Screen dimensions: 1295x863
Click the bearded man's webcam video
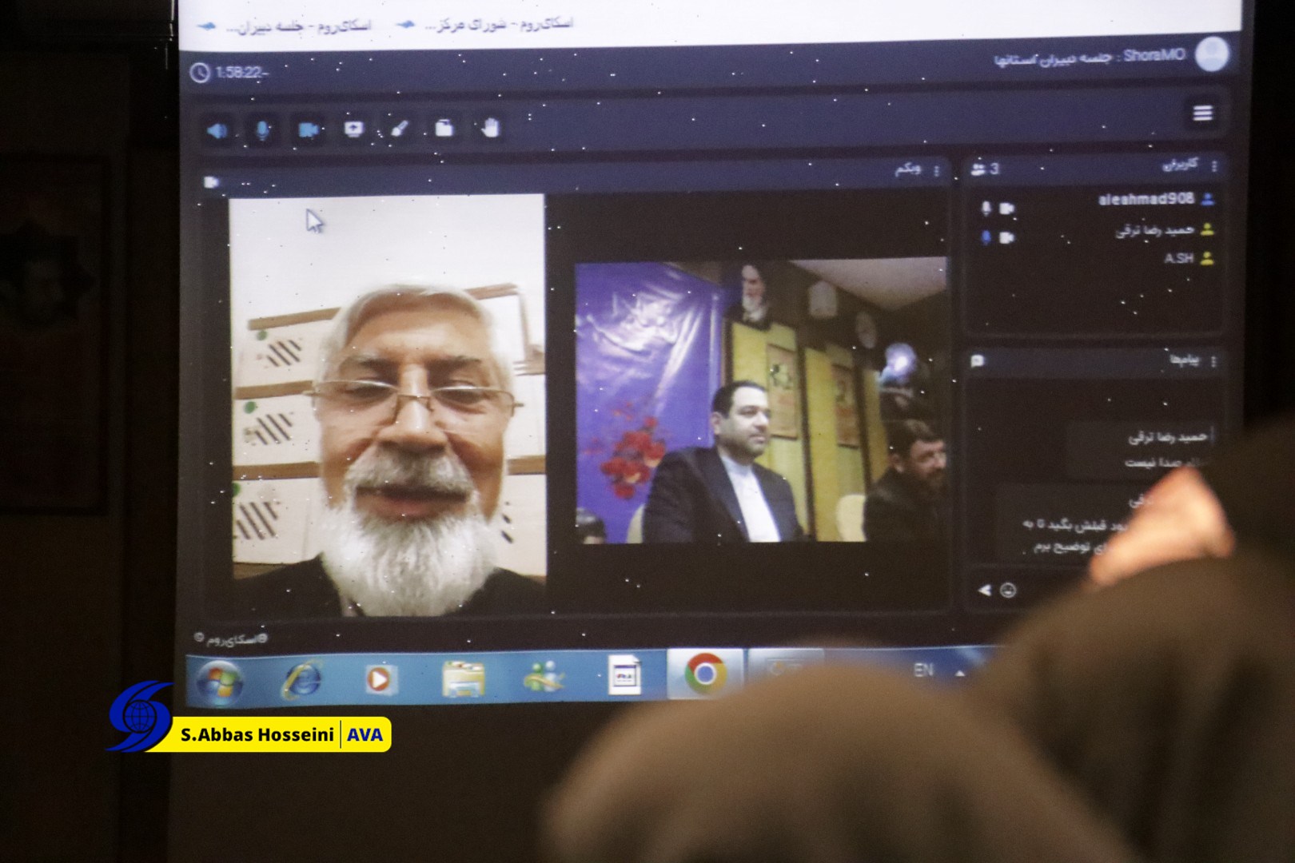coord(388,405)
